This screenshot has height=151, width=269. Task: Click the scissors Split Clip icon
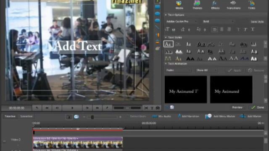coord(146,108)
